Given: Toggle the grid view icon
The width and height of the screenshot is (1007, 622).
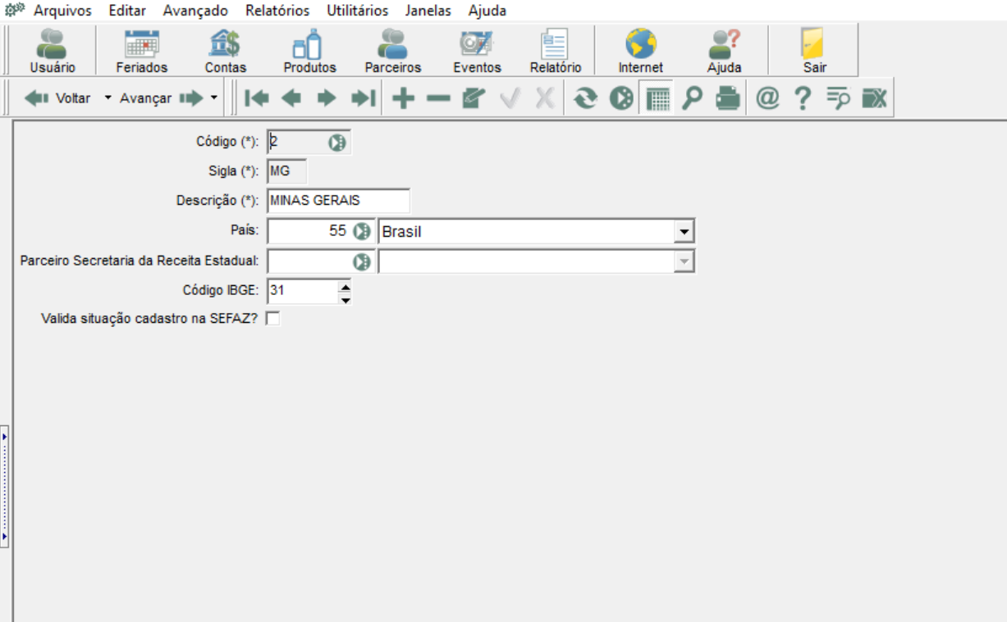Looking at the screenshot, I should pos(657,99).
